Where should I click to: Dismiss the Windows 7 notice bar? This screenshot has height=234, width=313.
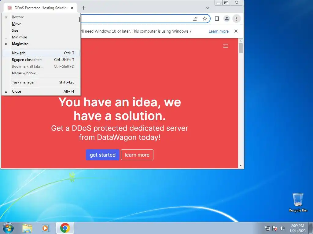click(236, 31)
